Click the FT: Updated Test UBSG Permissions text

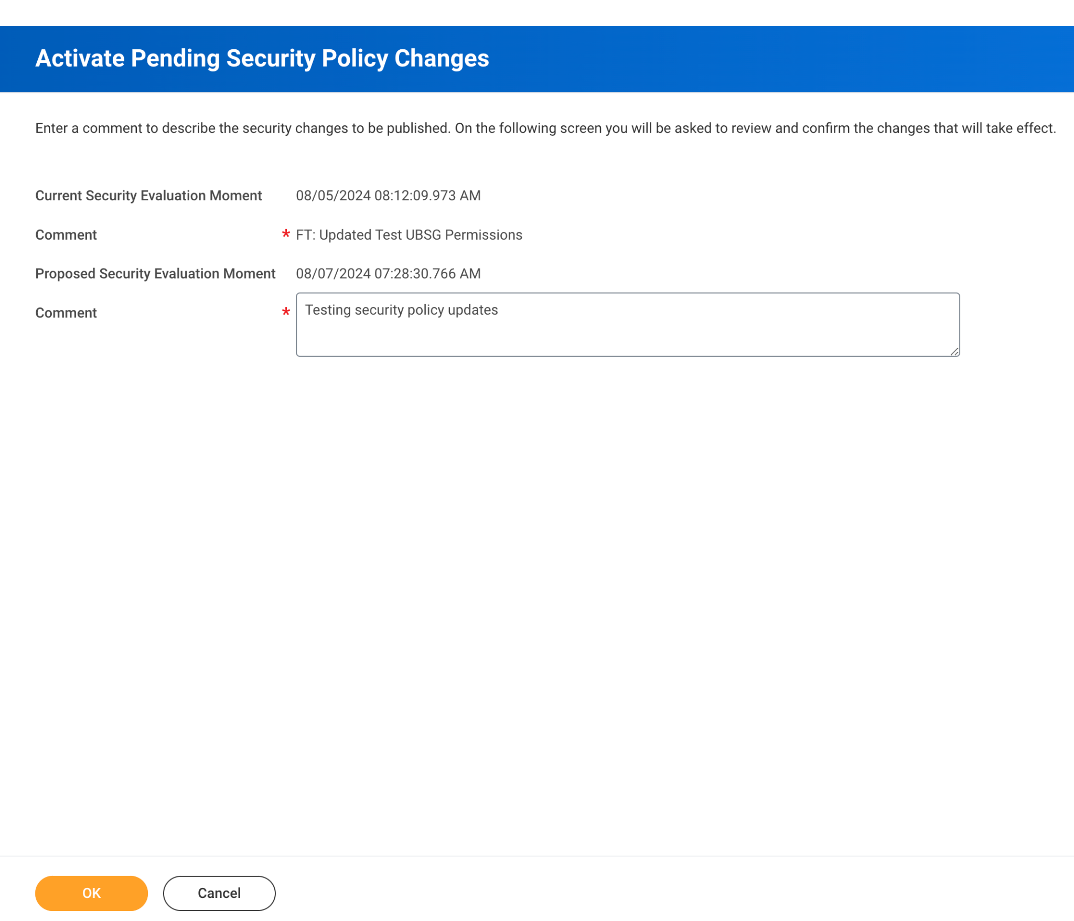409,235
